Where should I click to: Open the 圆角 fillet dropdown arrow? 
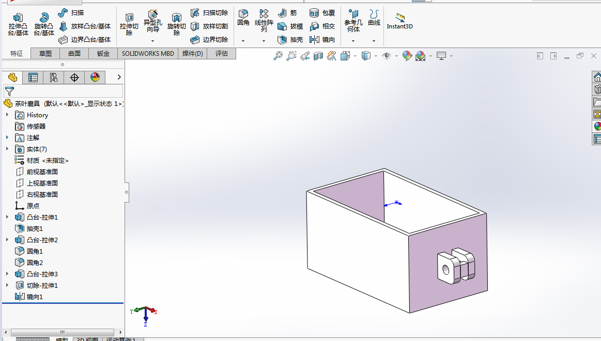[x=243, y=41]
